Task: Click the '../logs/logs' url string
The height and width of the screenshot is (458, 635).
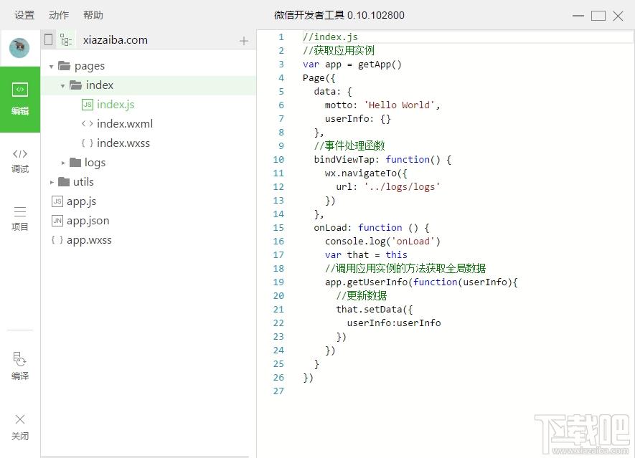Action: tap(402, 187)
